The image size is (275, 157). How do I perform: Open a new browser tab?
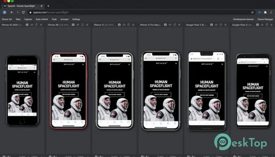point(48,6)
